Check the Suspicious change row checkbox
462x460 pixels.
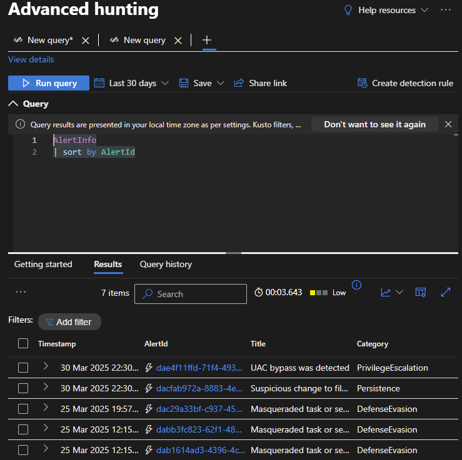point(23,388)
